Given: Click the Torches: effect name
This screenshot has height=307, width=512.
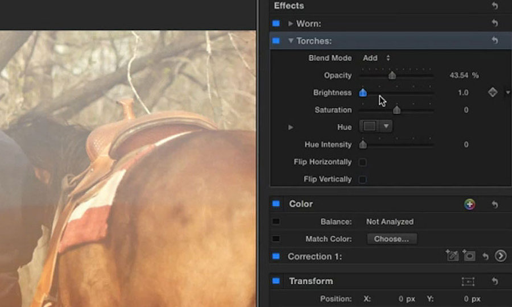Looking at the screenshot, I should pos(314,41).
